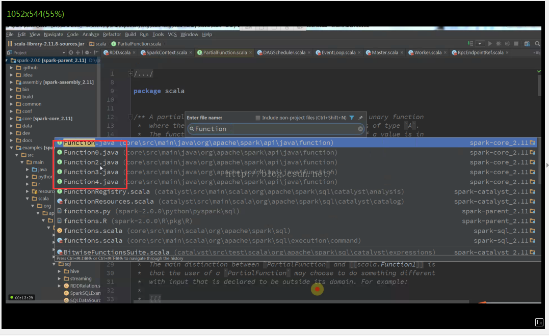Viewport: 549px width, 336px height.
Task: Click the Debug bug icon
Action: [498, 44]
